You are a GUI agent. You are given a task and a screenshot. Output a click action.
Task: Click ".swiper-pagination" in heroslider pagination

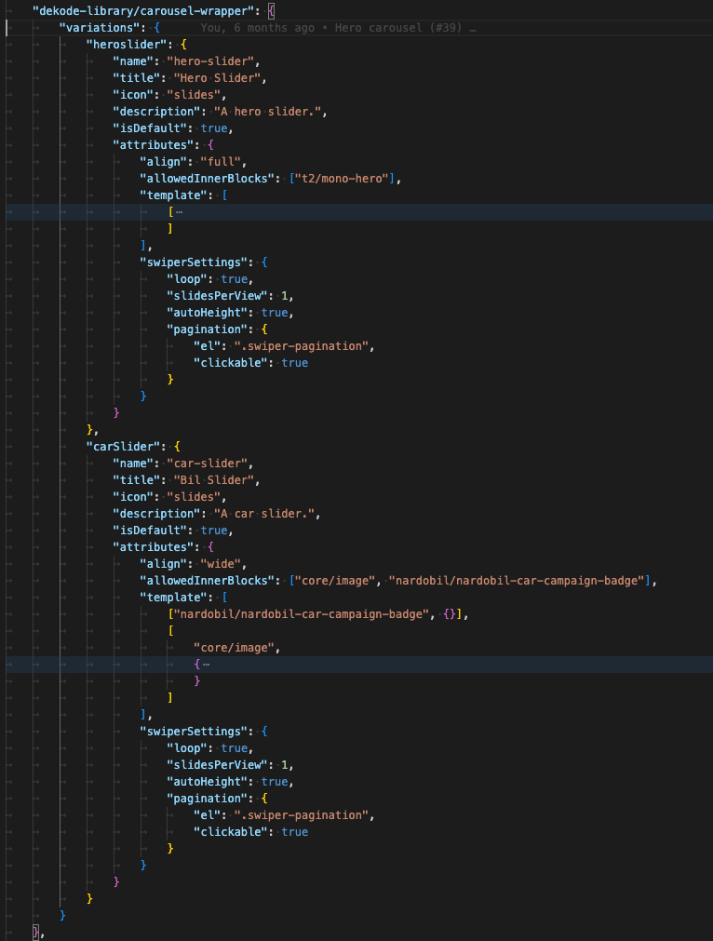click(x=303, y=346)
